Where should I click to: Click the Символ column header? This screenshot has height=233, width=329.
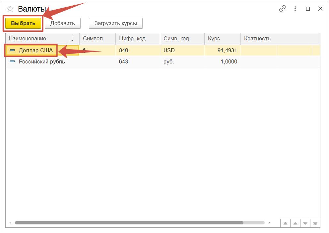point(93,39)
